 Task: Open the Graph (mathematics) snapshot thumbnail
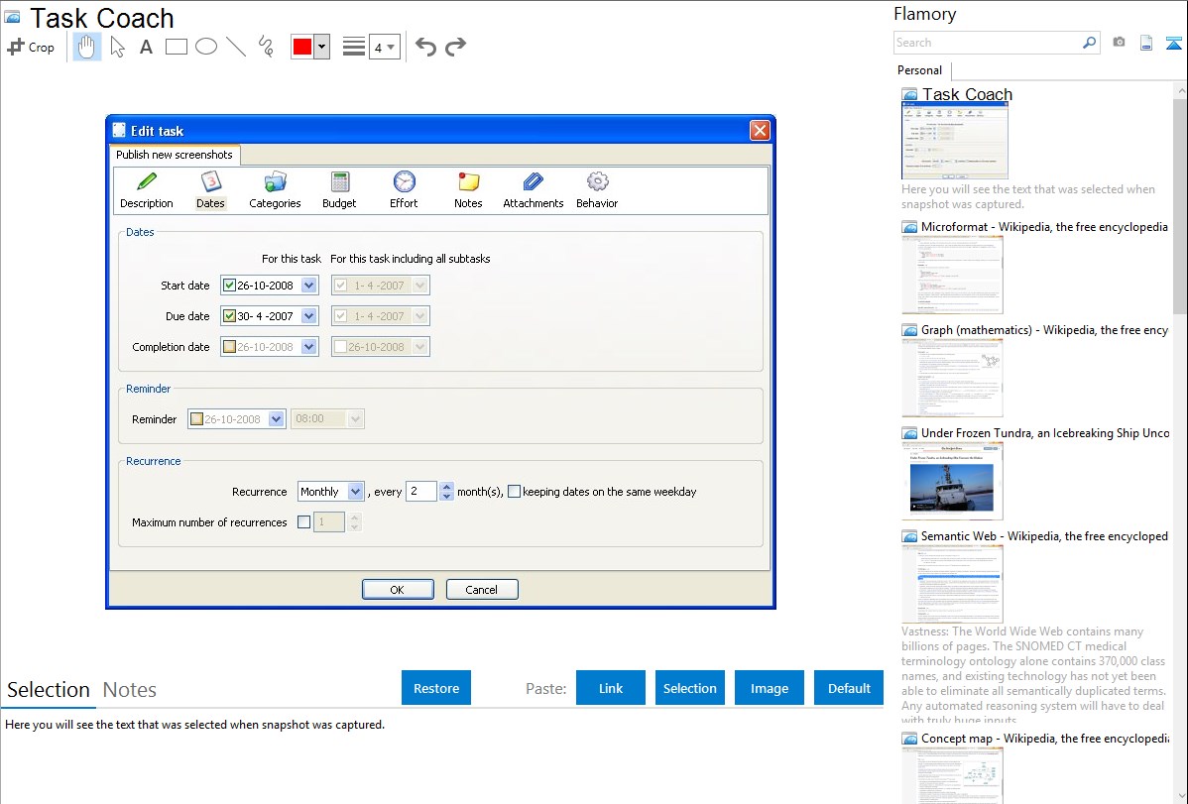pyautogui.click(x=952, y=378)
